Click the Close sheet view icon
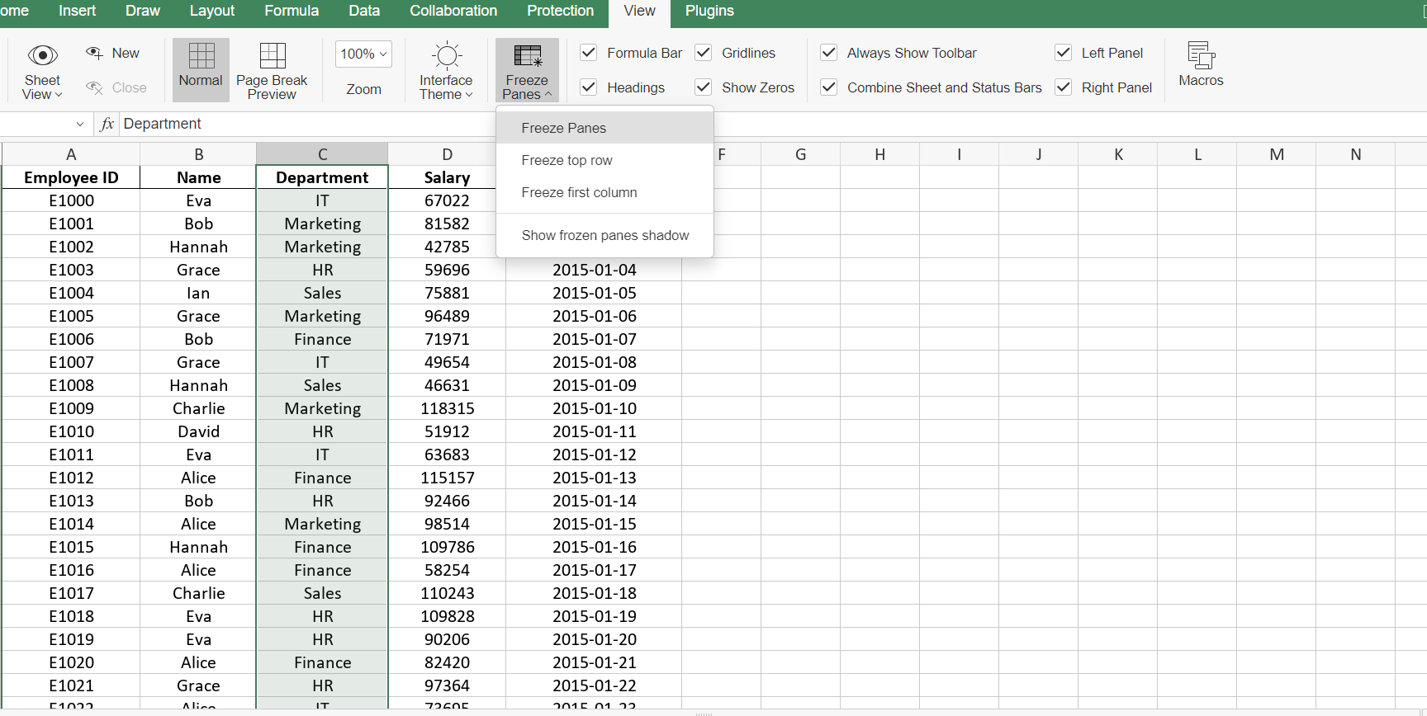 (x=95, y=87)
